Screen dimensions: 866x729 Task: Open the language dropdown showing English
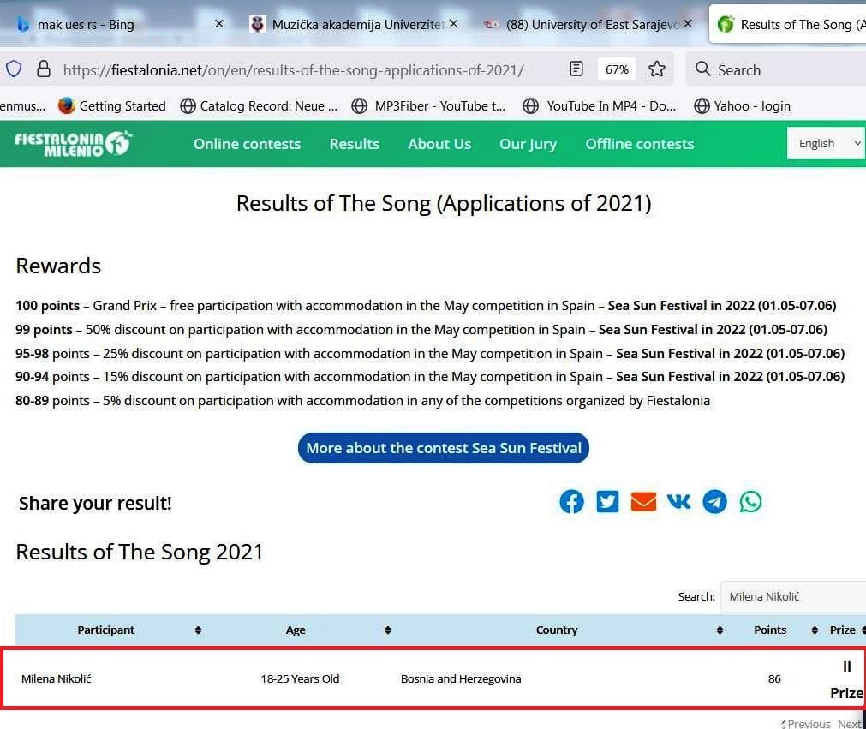click(827, 144)
